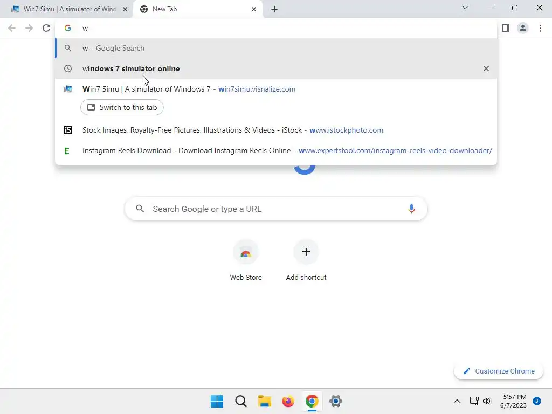This screenshot has height=414, width=552.
Task: Open the Chrome side panel
Action: [506, 28]
